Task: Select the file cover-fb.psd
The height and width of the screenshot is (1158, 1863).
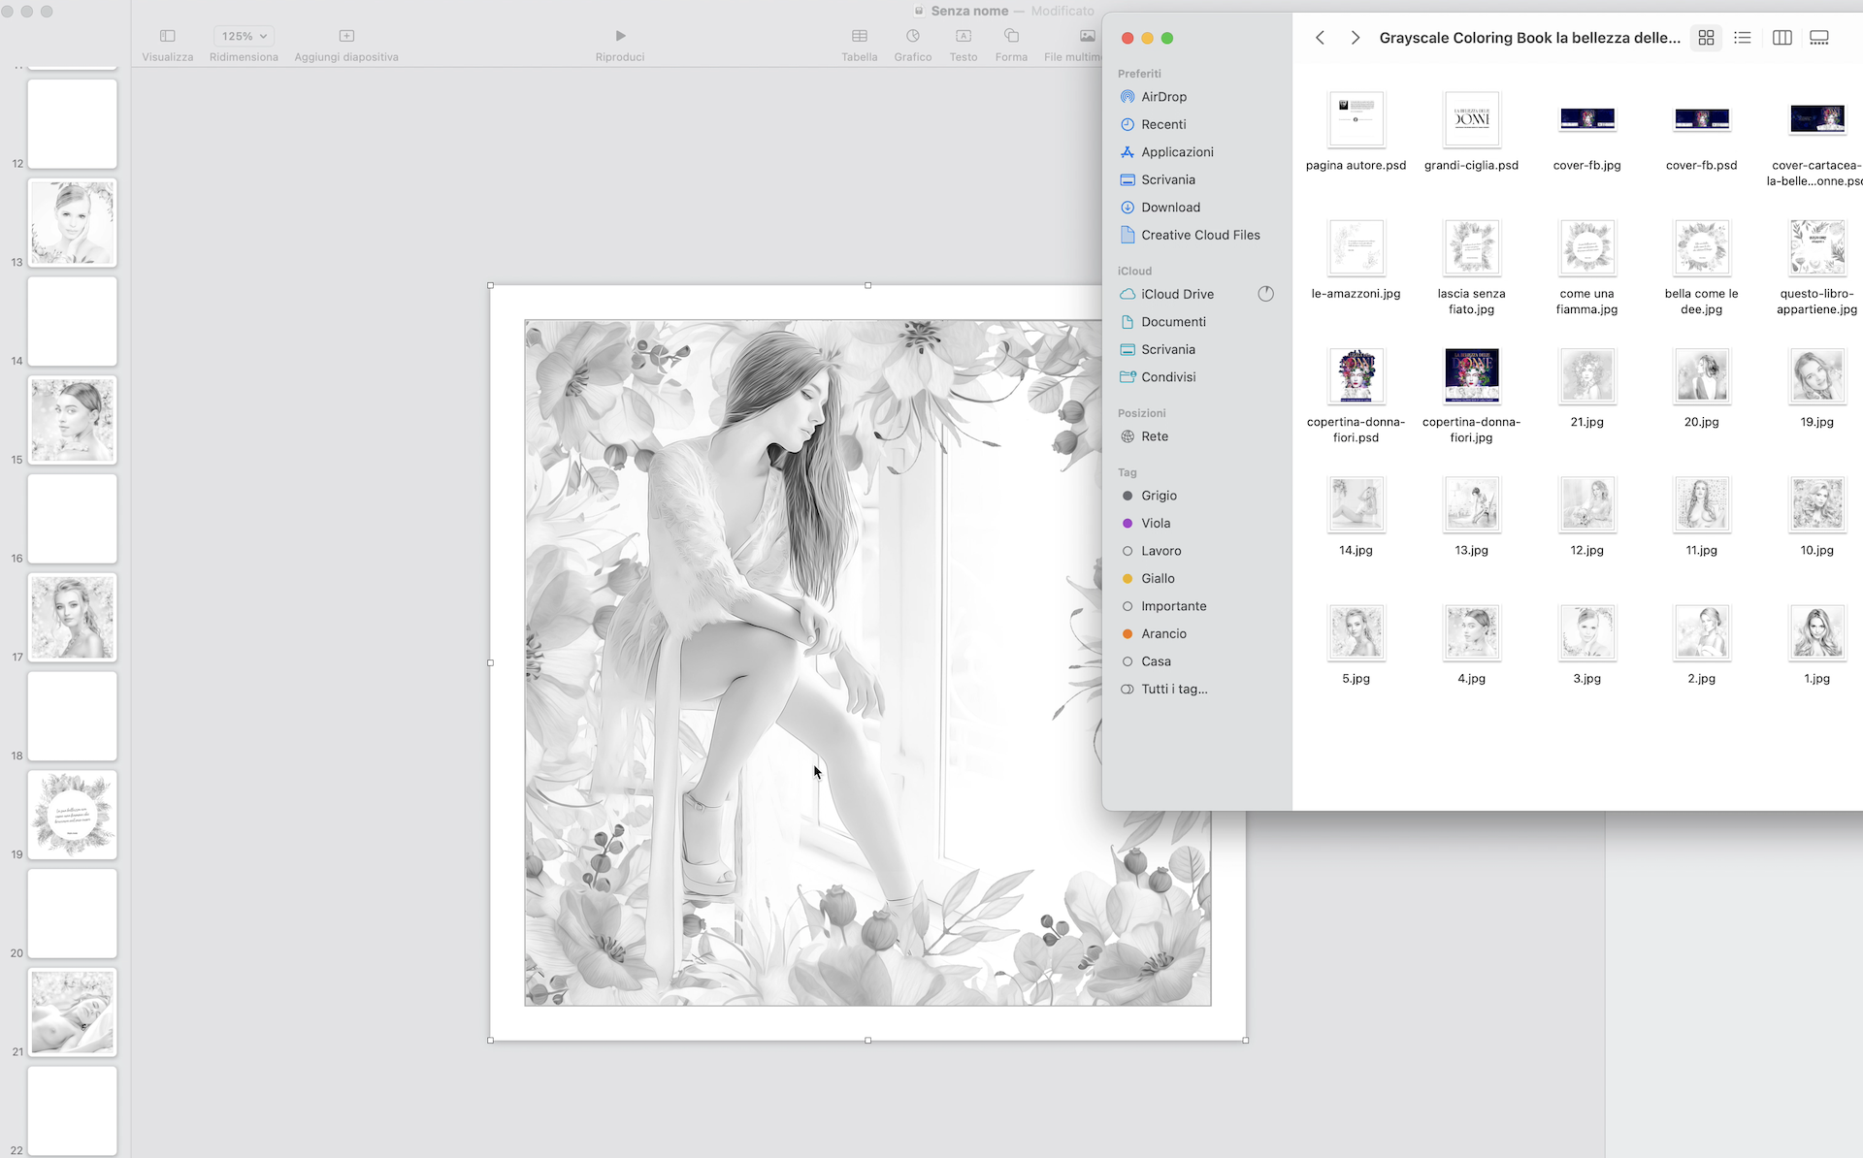Action: point(1701,119)
